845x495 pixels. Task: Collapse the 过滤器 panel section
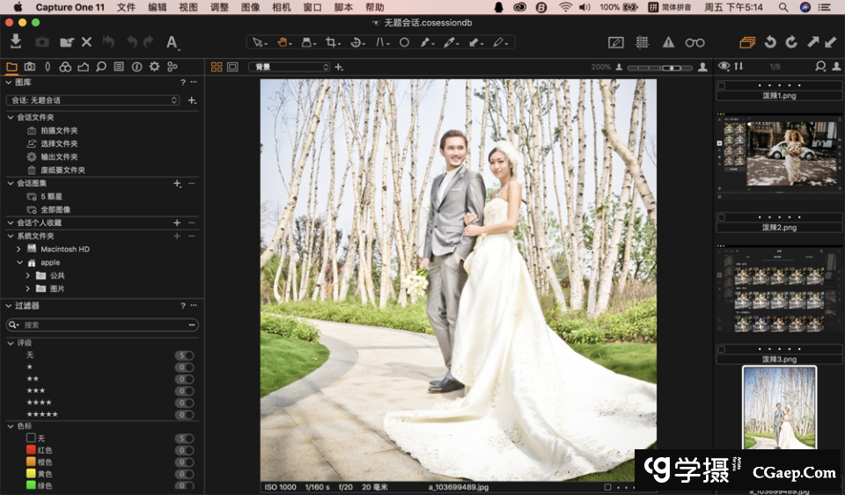click(10, 306)
